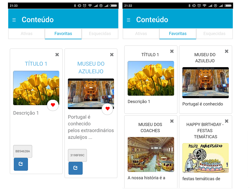The image size is (250, 196).
Task: Remove the TÍTULO 1 card in the left screen
Action: tap(57, 55)
